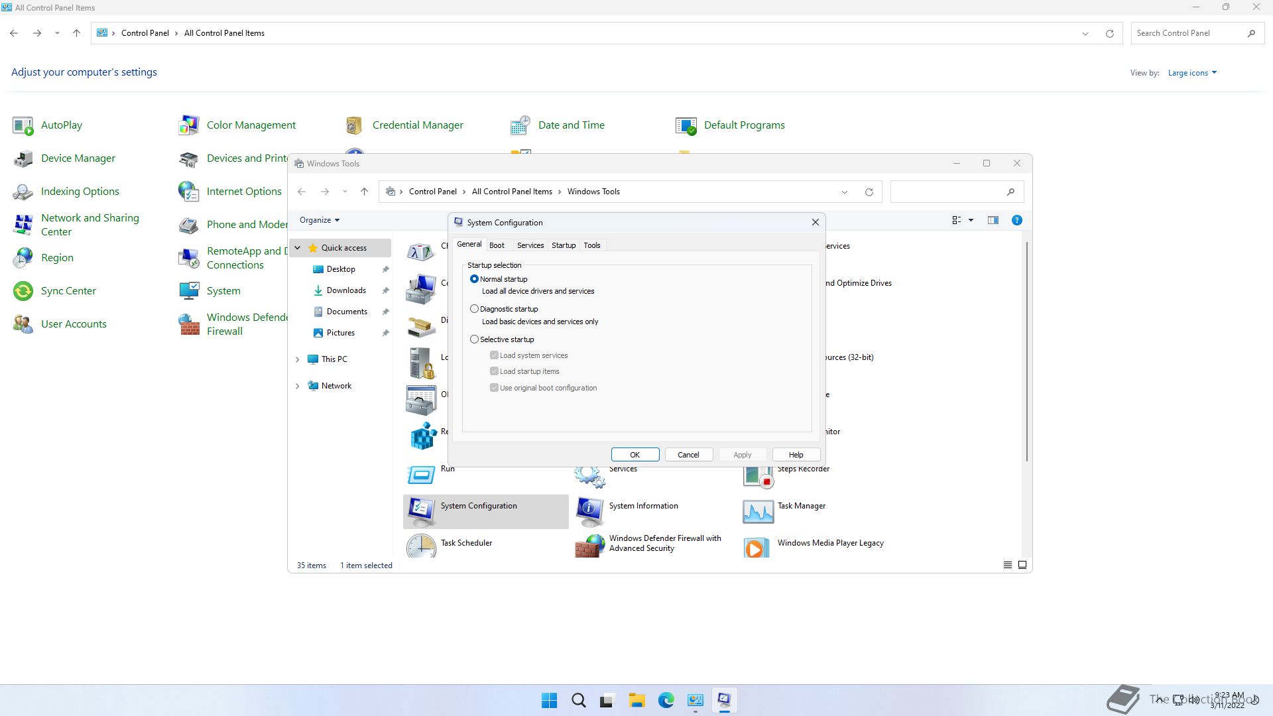
Task: Open Date and Time icon
Action: 520,125
